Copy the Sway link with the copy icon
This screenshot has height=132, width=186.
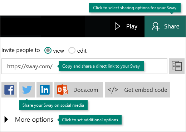[x=177, y=66]
